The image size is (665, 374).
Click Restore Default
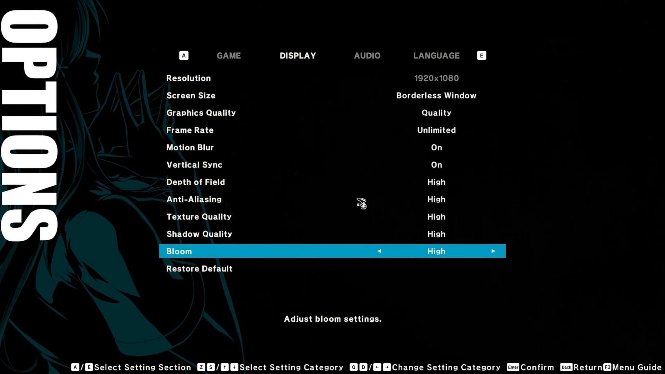(199, 269)
